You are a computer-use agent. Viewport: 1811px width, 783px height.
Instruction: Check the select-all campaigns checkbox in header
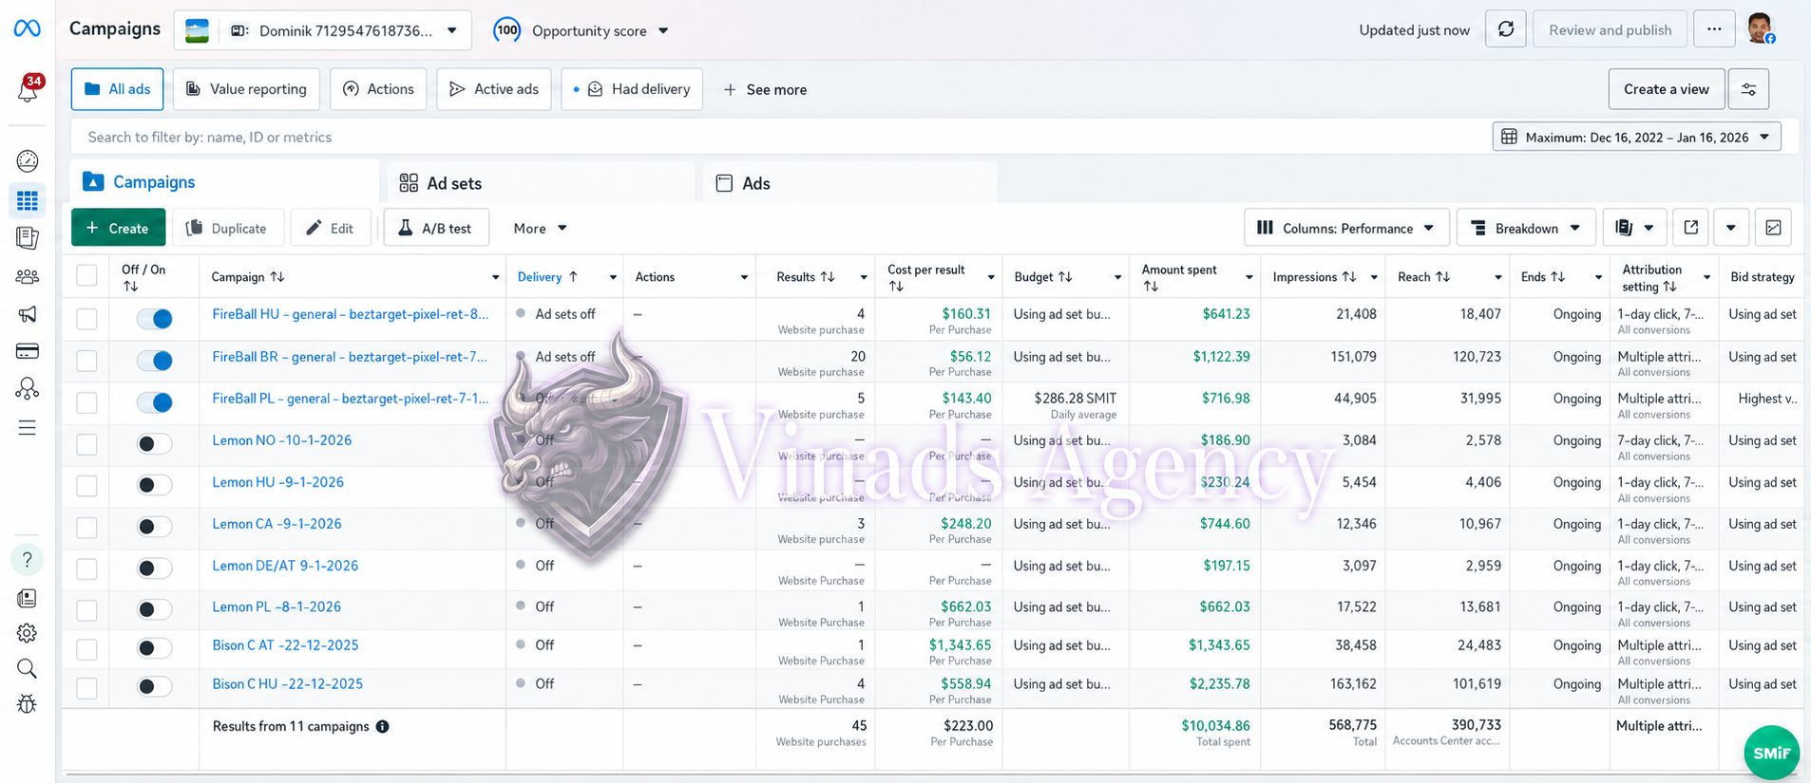(86, 275)
